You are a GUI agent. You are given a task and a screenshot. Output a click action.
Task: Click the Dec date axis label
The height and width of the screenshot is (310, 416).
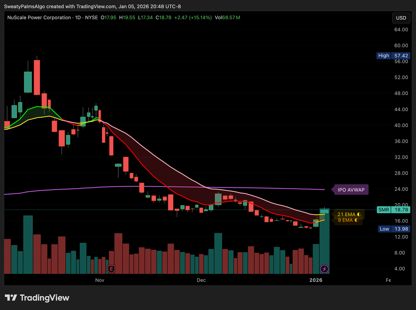pyautogui.click(x=201, y=280)
